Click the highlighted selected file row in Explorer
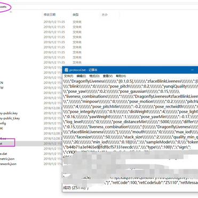 tap(31, 144)
